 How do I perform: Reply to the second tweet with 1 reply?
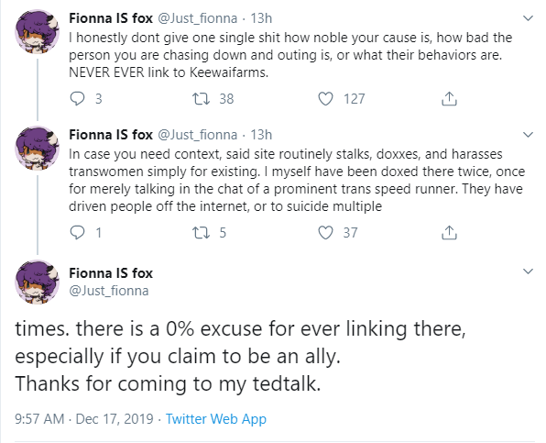tap(77, 232)
